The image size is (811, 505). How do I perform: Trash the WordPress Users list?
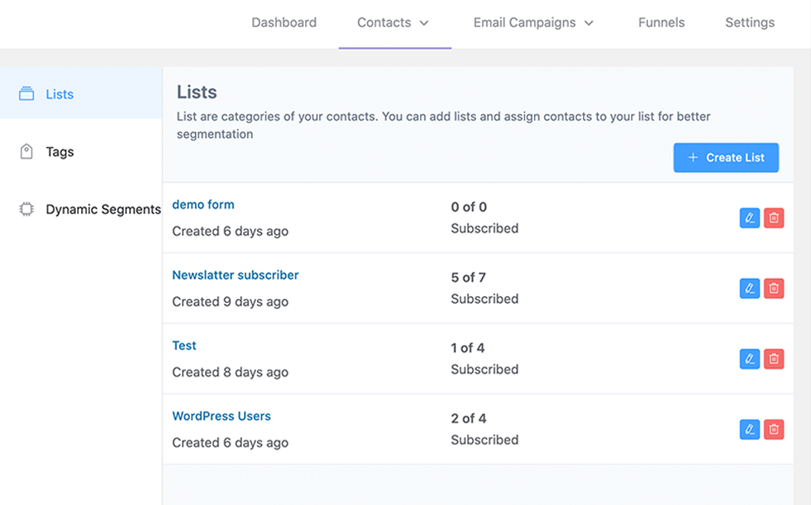point(774,429)
